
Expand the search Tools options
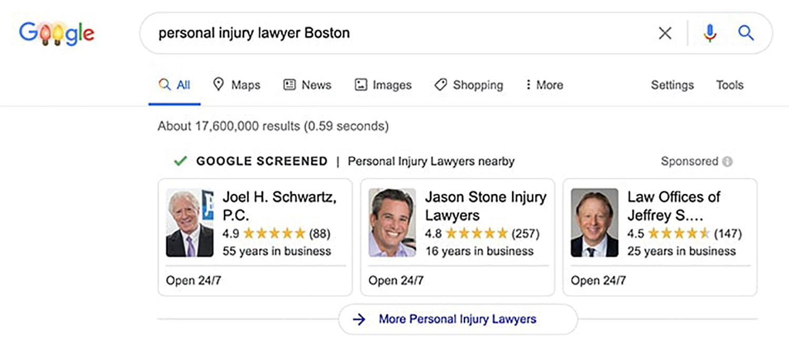730,85
